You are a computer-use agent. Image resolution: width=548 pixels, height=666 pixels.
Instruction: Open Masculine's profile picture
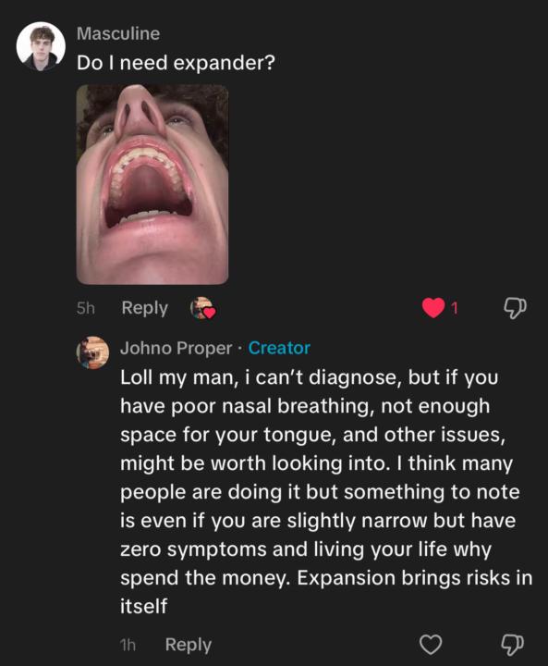point(41,46)
